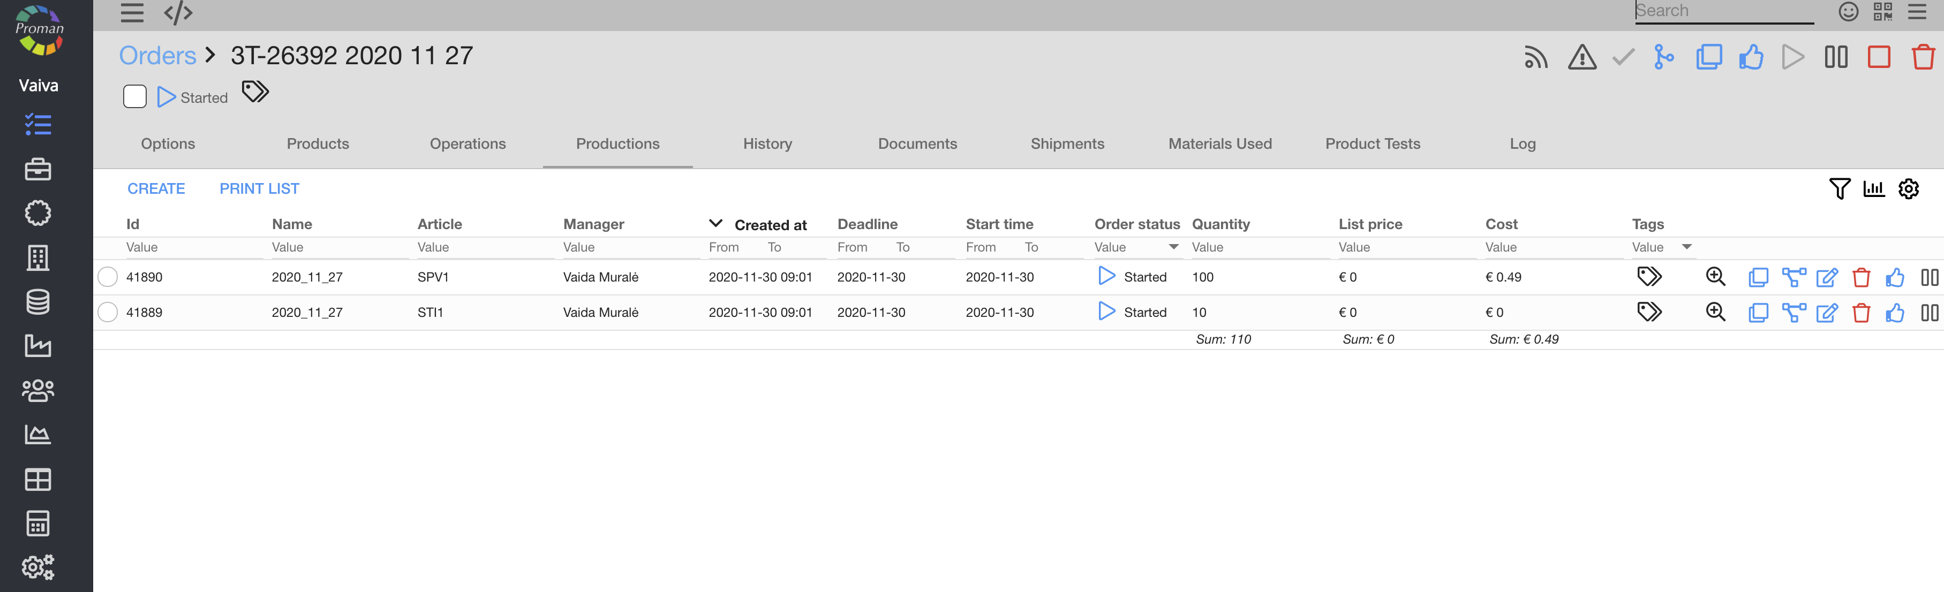Select radio button for order 41890
The image size is (1944, 592).
[x=108, y=277]
